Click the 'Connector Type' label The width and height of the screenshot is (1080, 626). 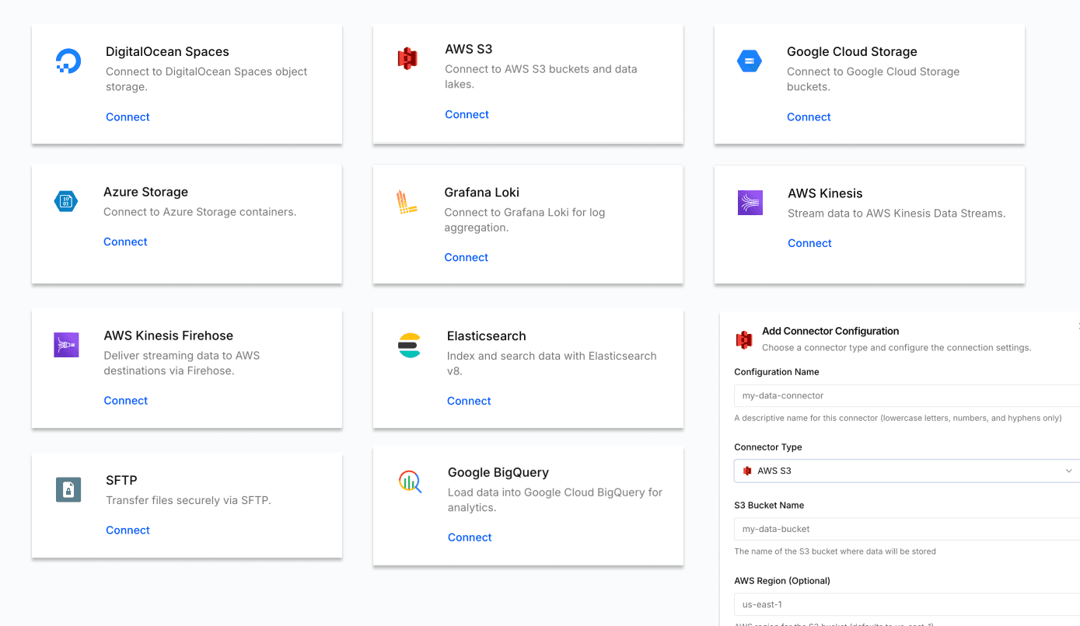point(767,447)
